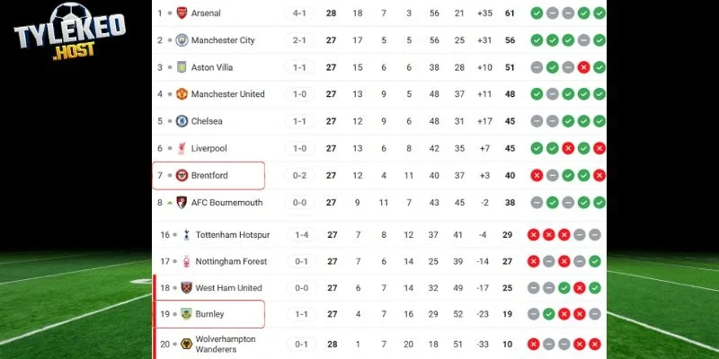
Task: Click the Wolverhampton Wanderers crest icon
Action: 185,344
